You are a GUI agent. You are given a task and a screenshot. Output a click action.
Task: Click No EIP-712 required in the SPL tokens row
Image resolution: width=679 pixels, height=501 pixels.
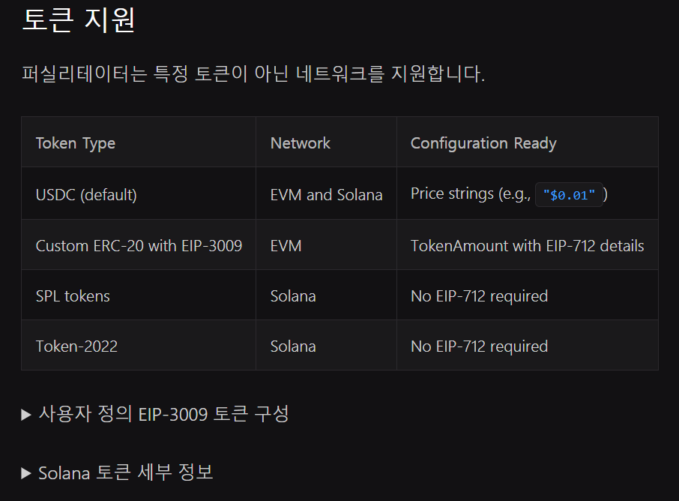point(479,296)
